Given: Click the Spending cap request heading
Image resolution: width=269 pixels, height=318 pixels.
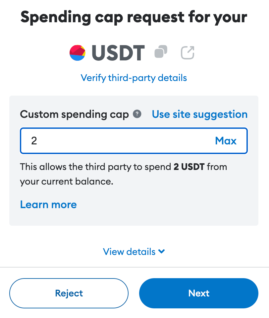Looking at the screenshot, I should coord(134,17).
